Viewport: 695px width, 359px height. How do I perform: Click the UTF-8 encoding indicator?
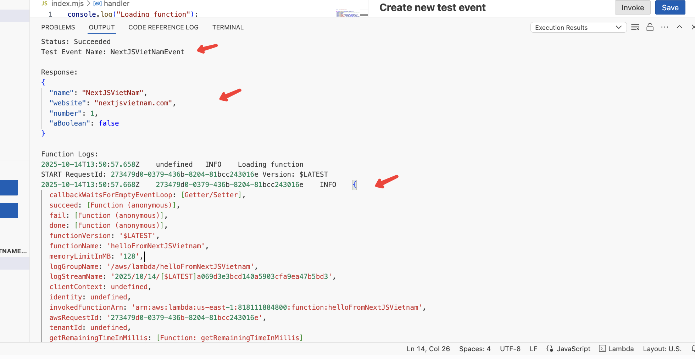[510, 349]
